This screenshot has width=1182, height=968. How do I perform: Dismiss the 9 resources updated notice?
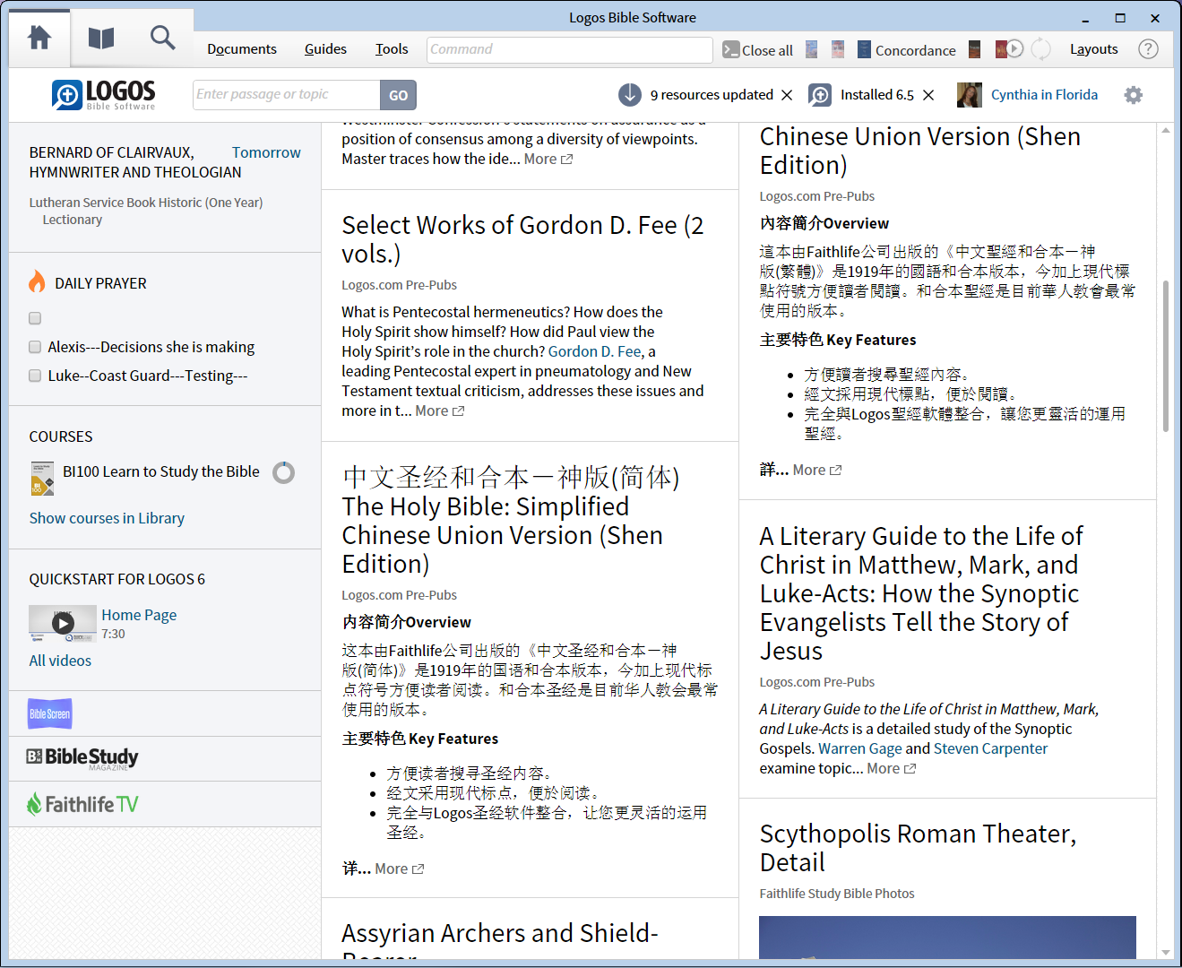click(787, 95)
